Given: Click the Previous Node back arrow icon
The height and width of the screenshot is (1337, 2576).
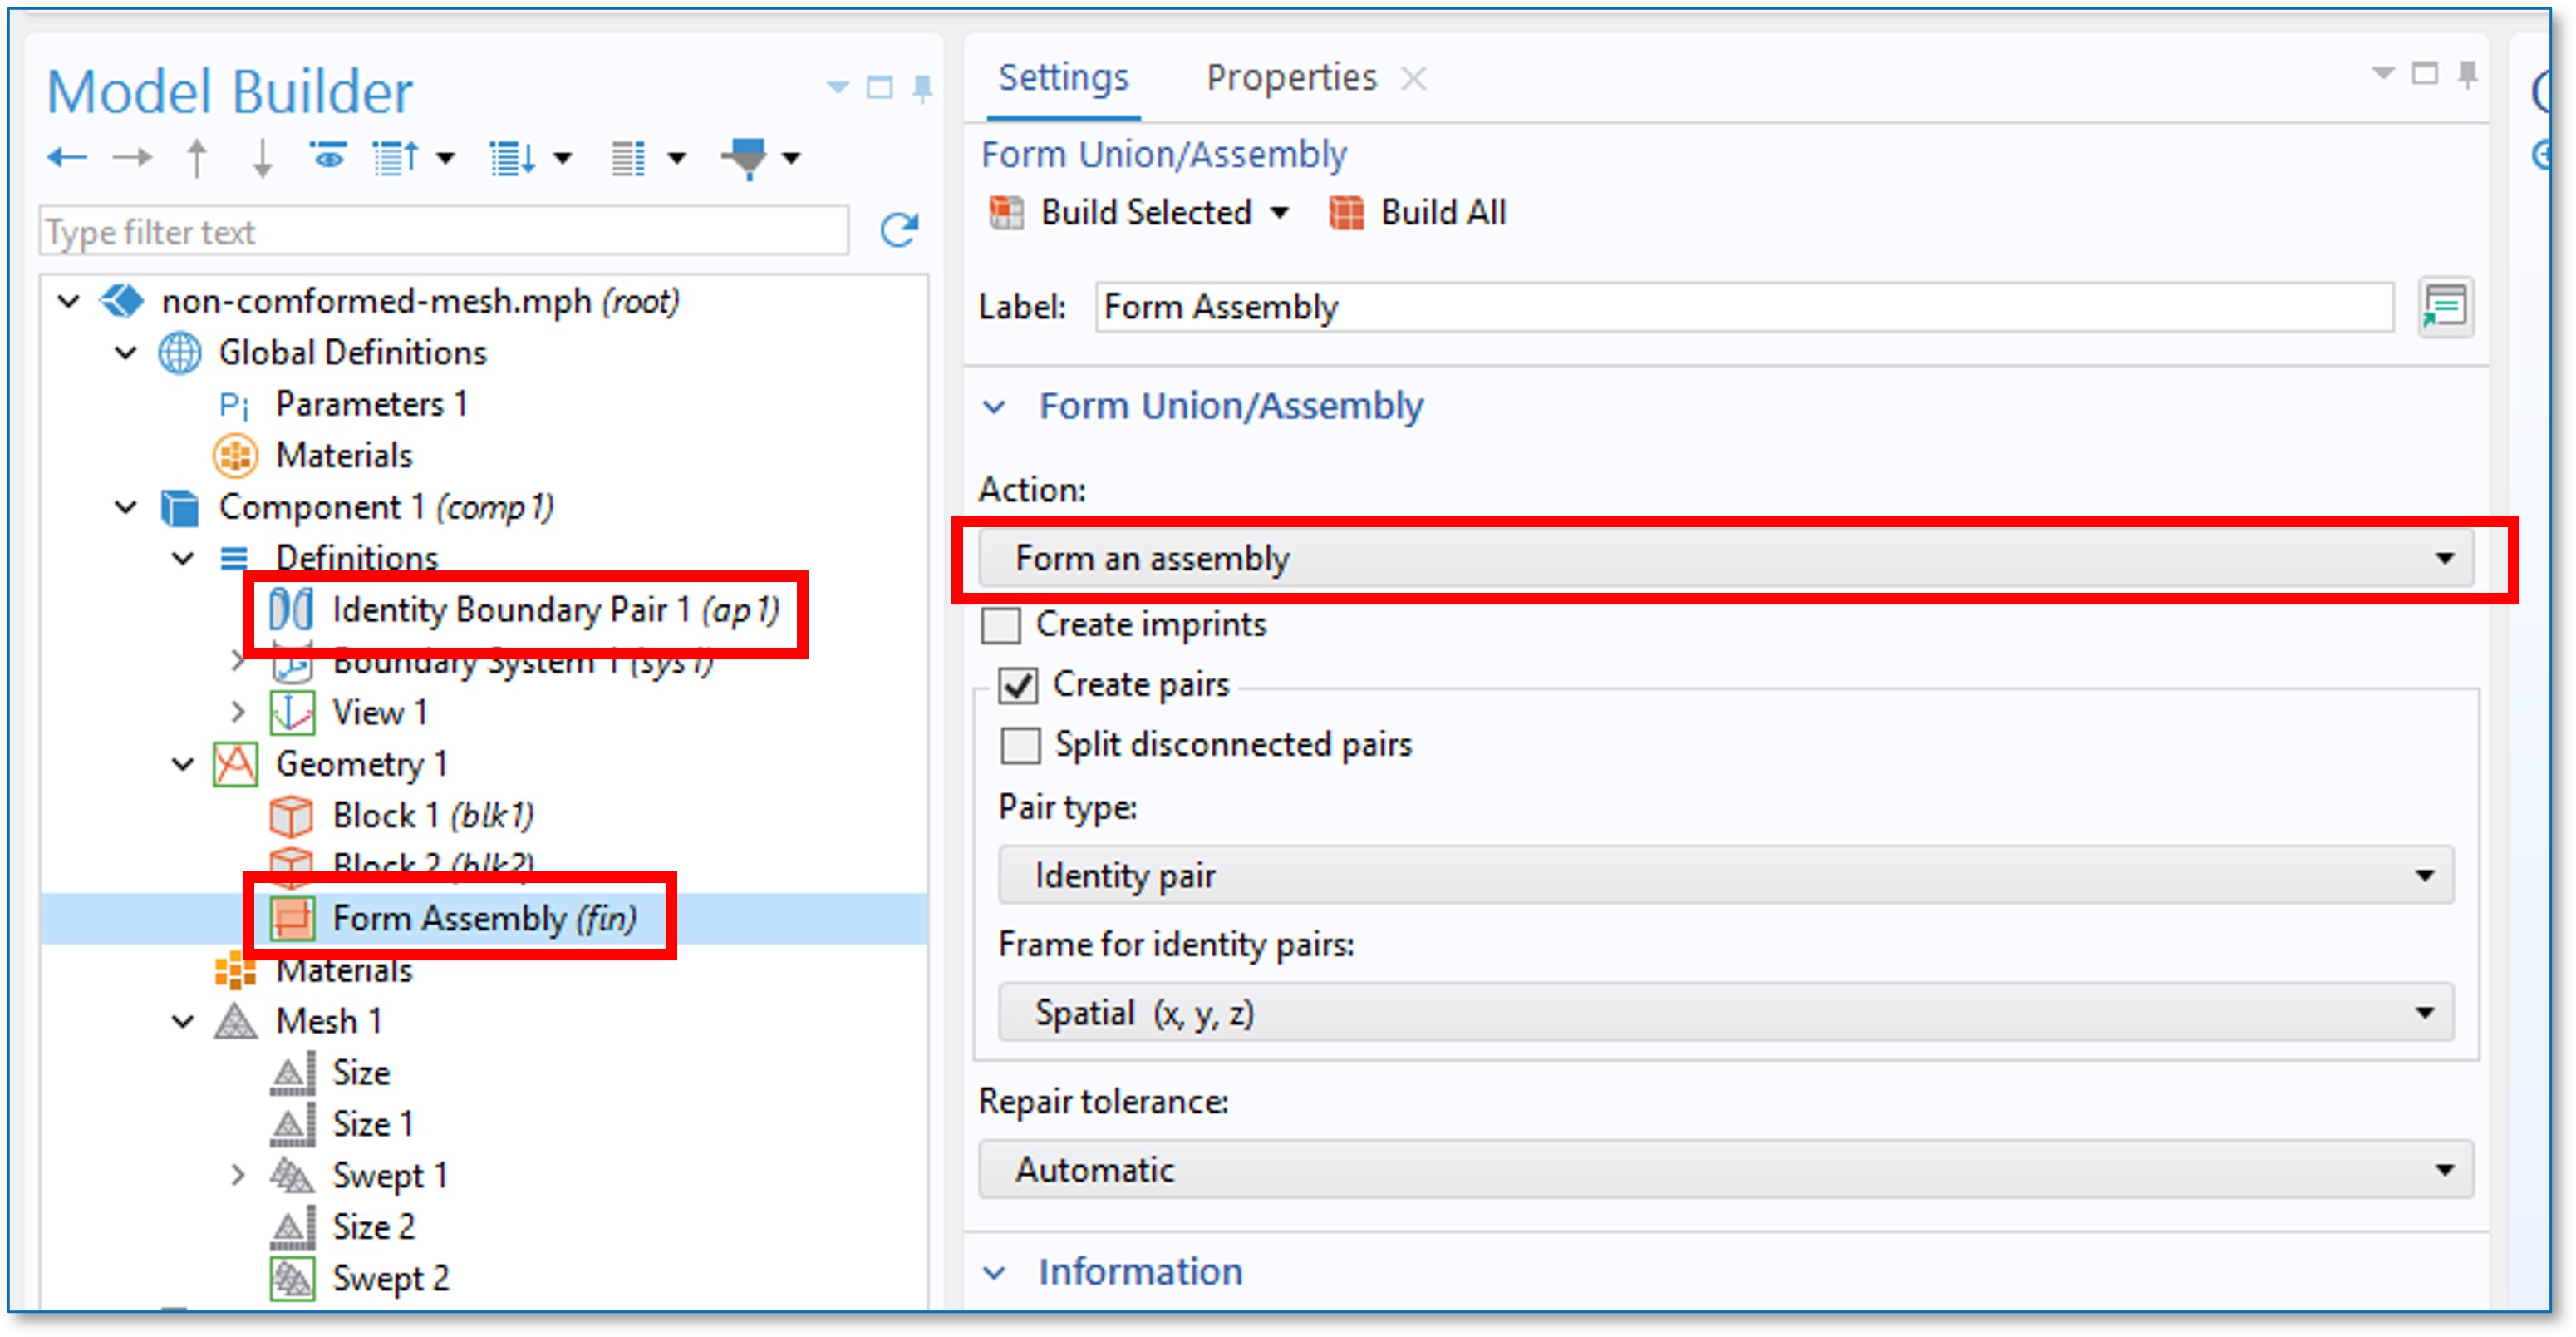Looking at the screenshot, I should [67, 157].
